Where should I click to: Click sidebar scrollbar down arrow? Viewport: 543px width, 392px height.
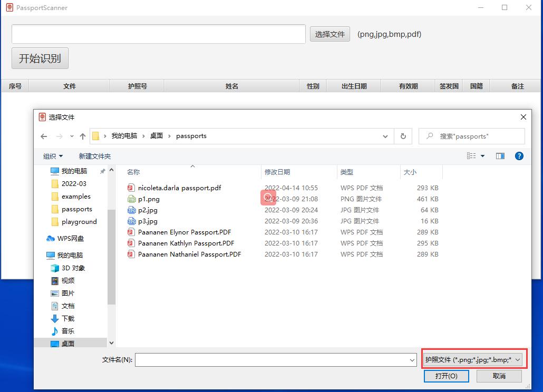tap(112, 343)
